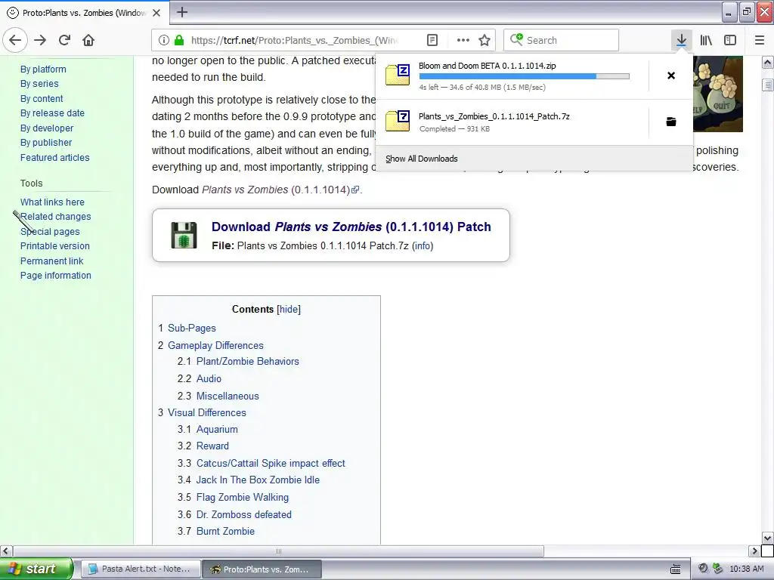
Task: Toggle reader view icon
Action: point(432,40)
